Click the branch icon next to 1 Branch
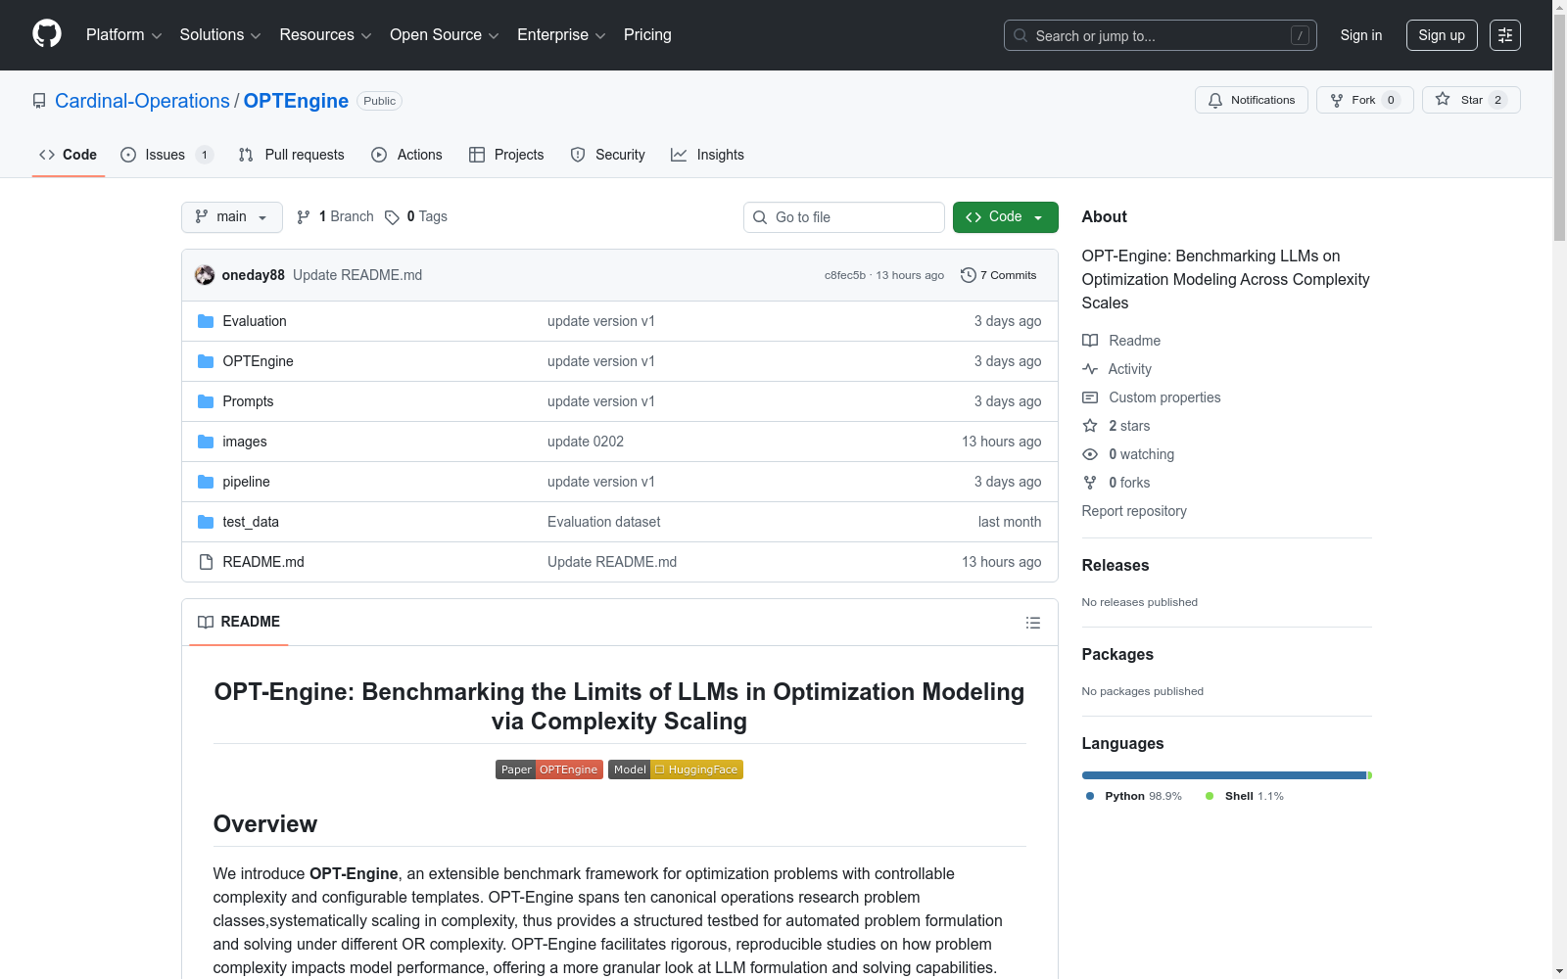1567x979 pixels. tap(304, 217)
